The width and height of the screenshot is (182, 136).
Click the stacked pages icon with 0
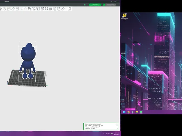(x=55, y=9)
